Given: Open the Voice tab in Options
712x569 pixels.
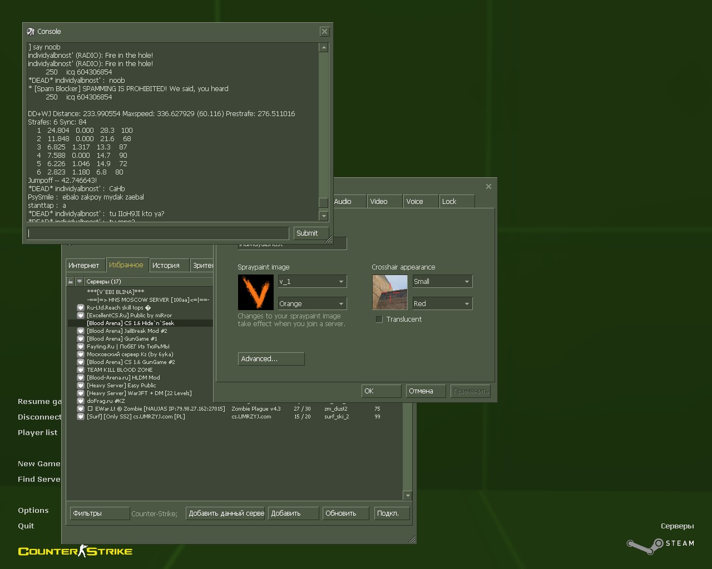Looking at the screenshot, I should [x=421, y=202].
